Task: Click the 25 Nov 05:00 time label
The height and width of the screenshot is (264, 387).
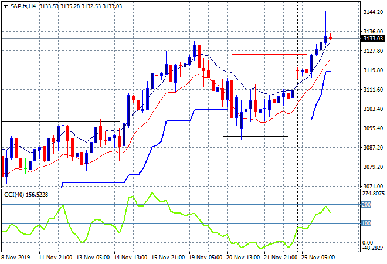Action: [318, 258]
